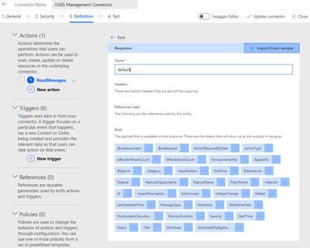Go back with the top-left arrow
310x248 pixels.
point(4,4)
